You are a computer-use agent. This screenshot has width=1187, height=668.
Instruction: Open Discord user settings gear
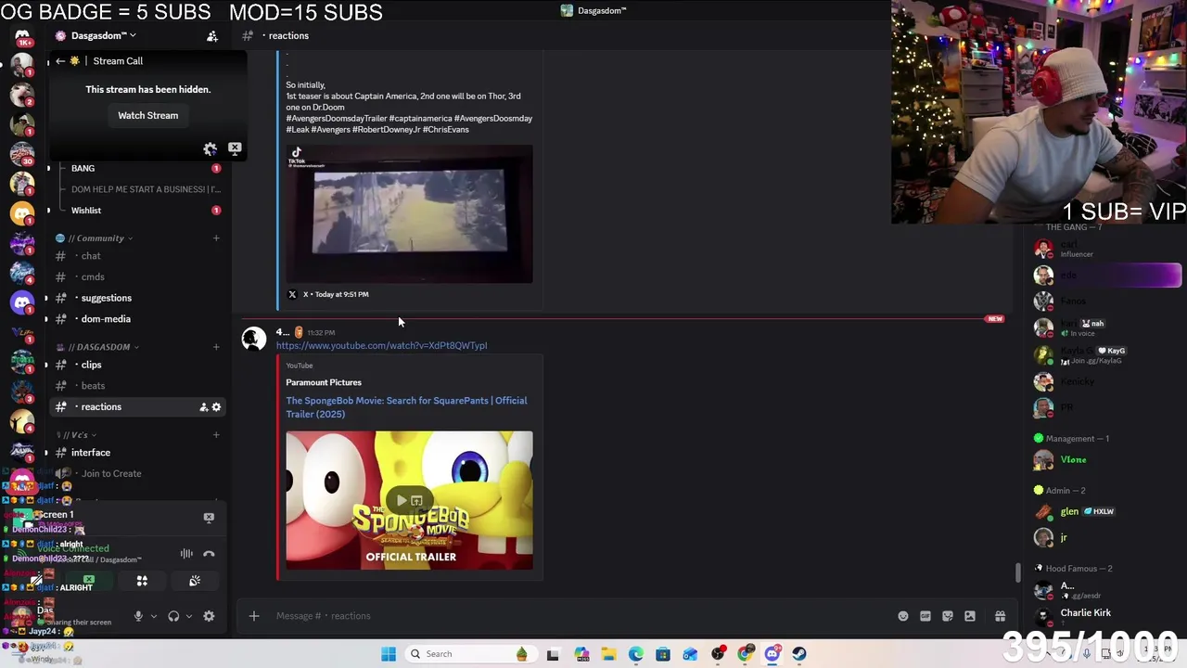click(209, 616)
